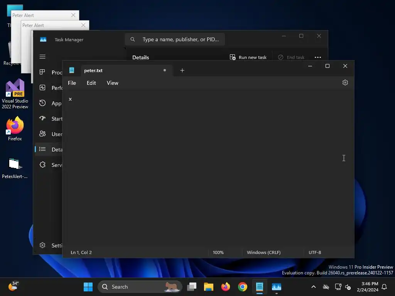
Task: Open notification bell in system tray
Action: pos(384,287)
